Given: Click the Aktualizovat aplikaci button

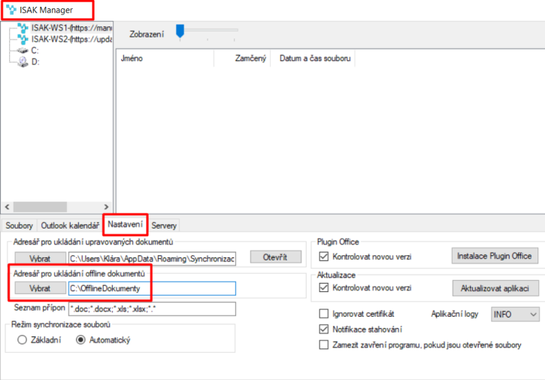Looking at the screenshot, I should (495, 288).
